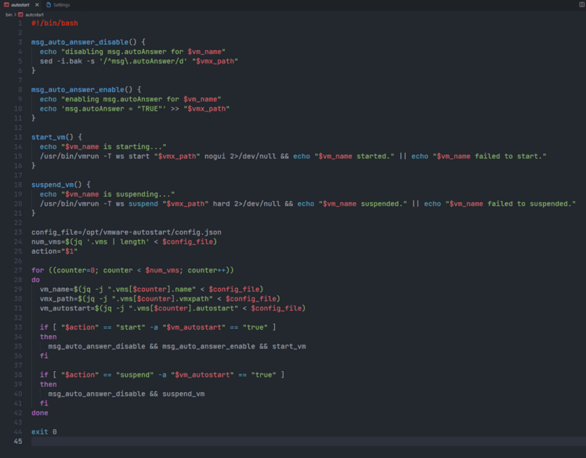Select the autostart editor tab
The image size is (586, 458).
point(20,5)
